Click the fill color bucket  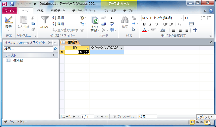[163, 30]
